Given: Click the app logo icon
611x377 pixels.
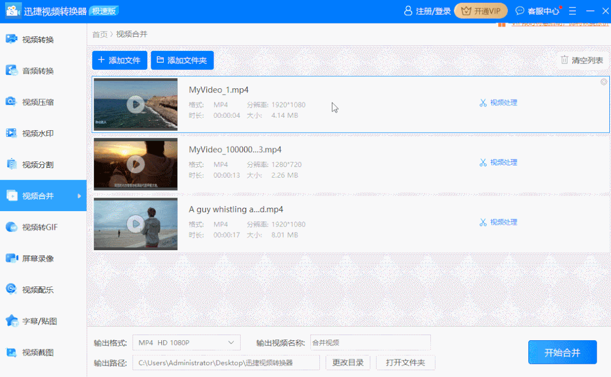Looking at the screenshot, I should 12,11.
